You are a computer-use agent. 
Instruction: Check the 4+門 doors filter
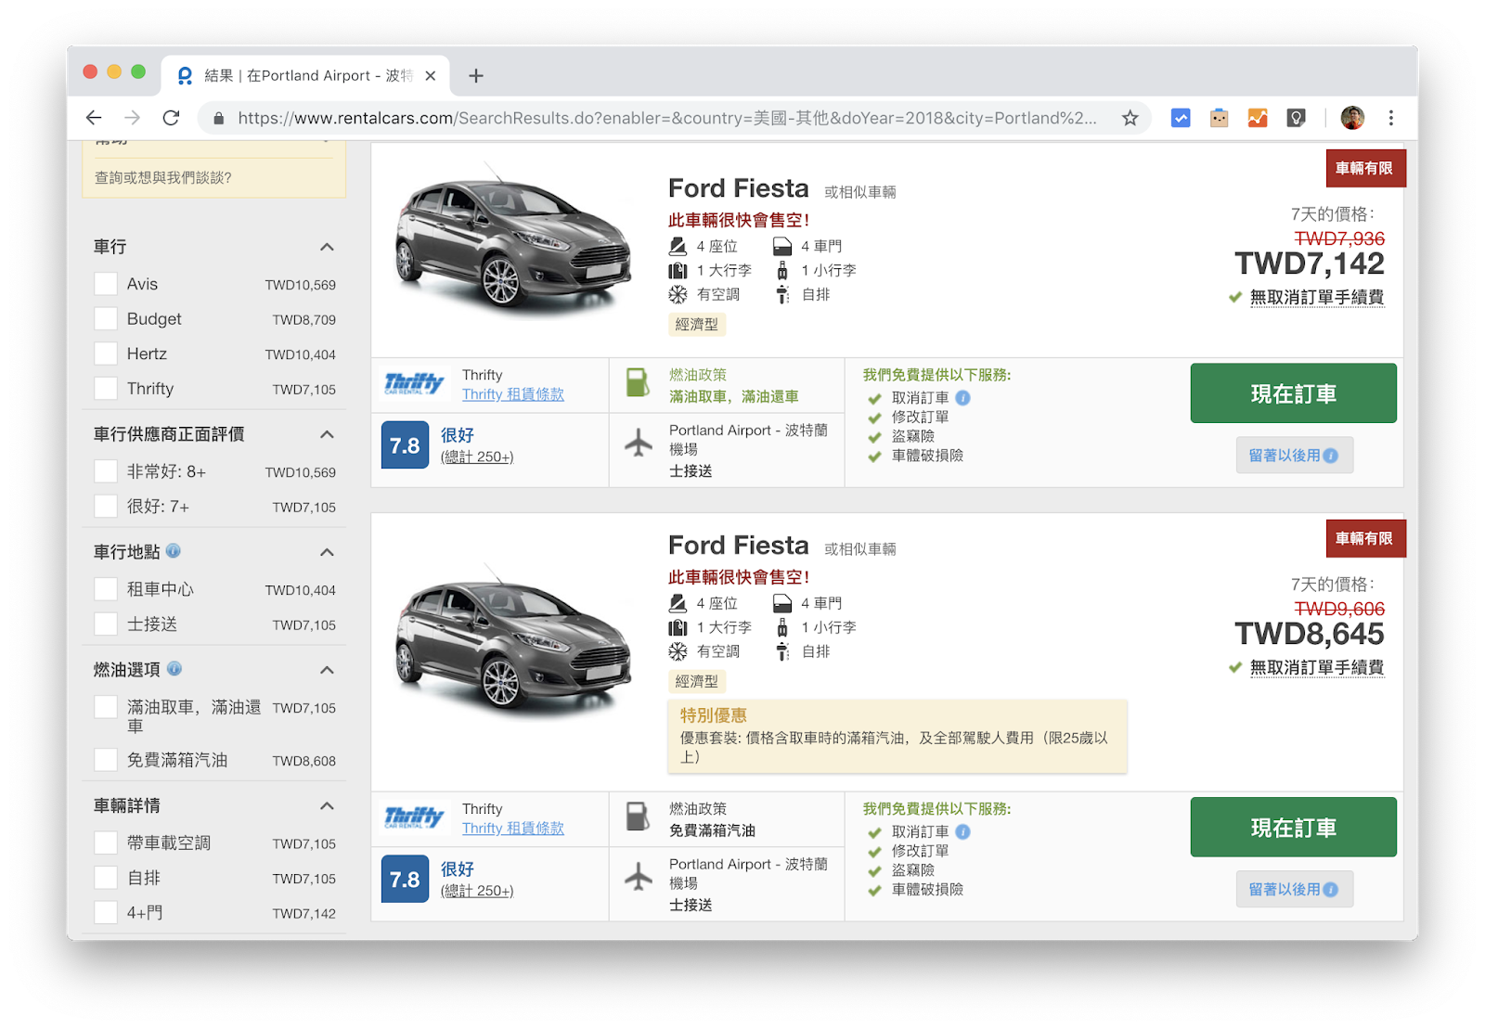[x=106, y=913]
